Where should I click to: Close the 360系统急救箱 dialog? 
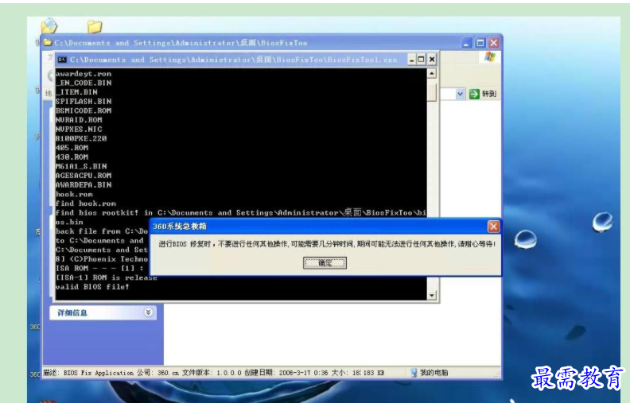pos(493,227)
